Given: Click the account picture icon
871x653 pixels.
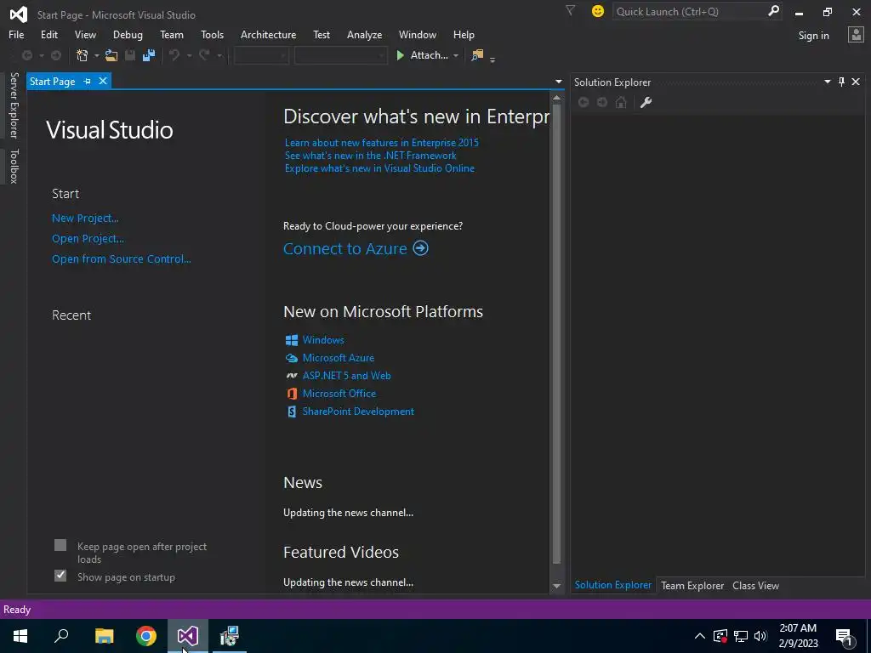Looking at the screenshot, I should pyautogui.click(x=856, y=35).
